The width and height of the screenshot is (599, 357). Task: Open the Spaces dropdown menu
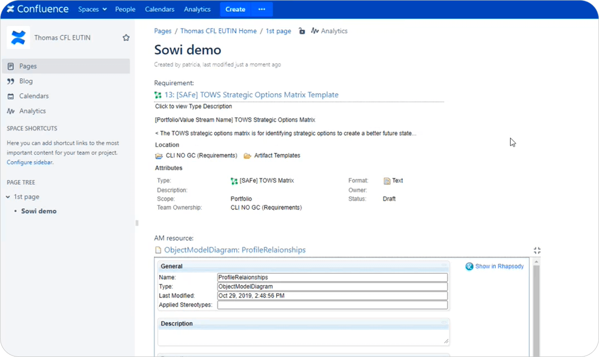(x=92, y=9)
